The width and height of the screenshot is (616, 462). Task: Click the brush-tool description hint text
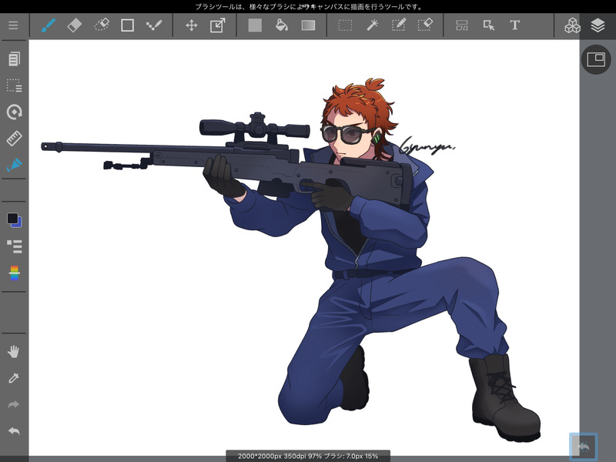(309, 7)
